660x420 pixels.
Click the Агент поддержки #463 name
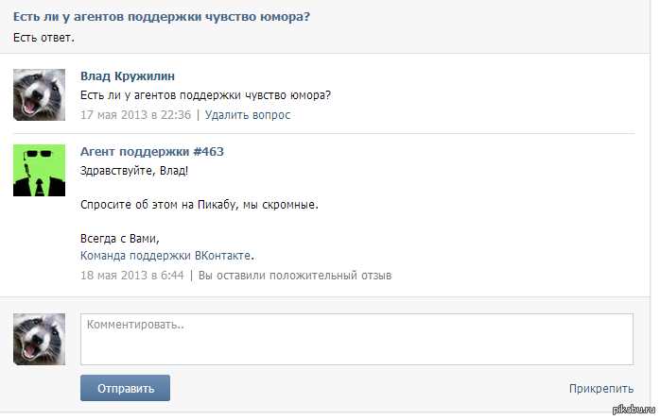(x=151, y=151)
